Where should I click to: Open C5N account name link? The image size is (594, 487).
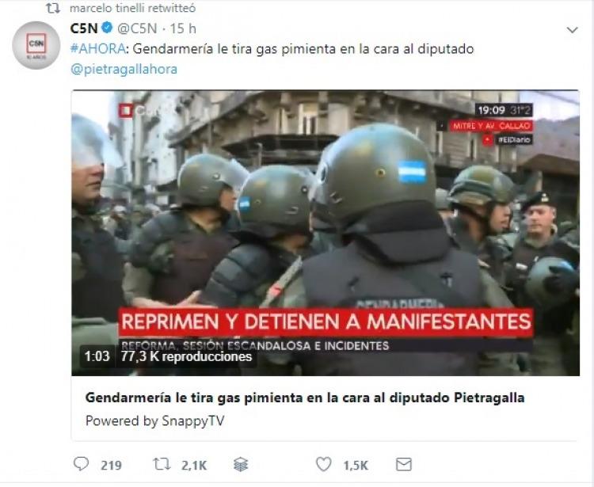click(84, 29)
